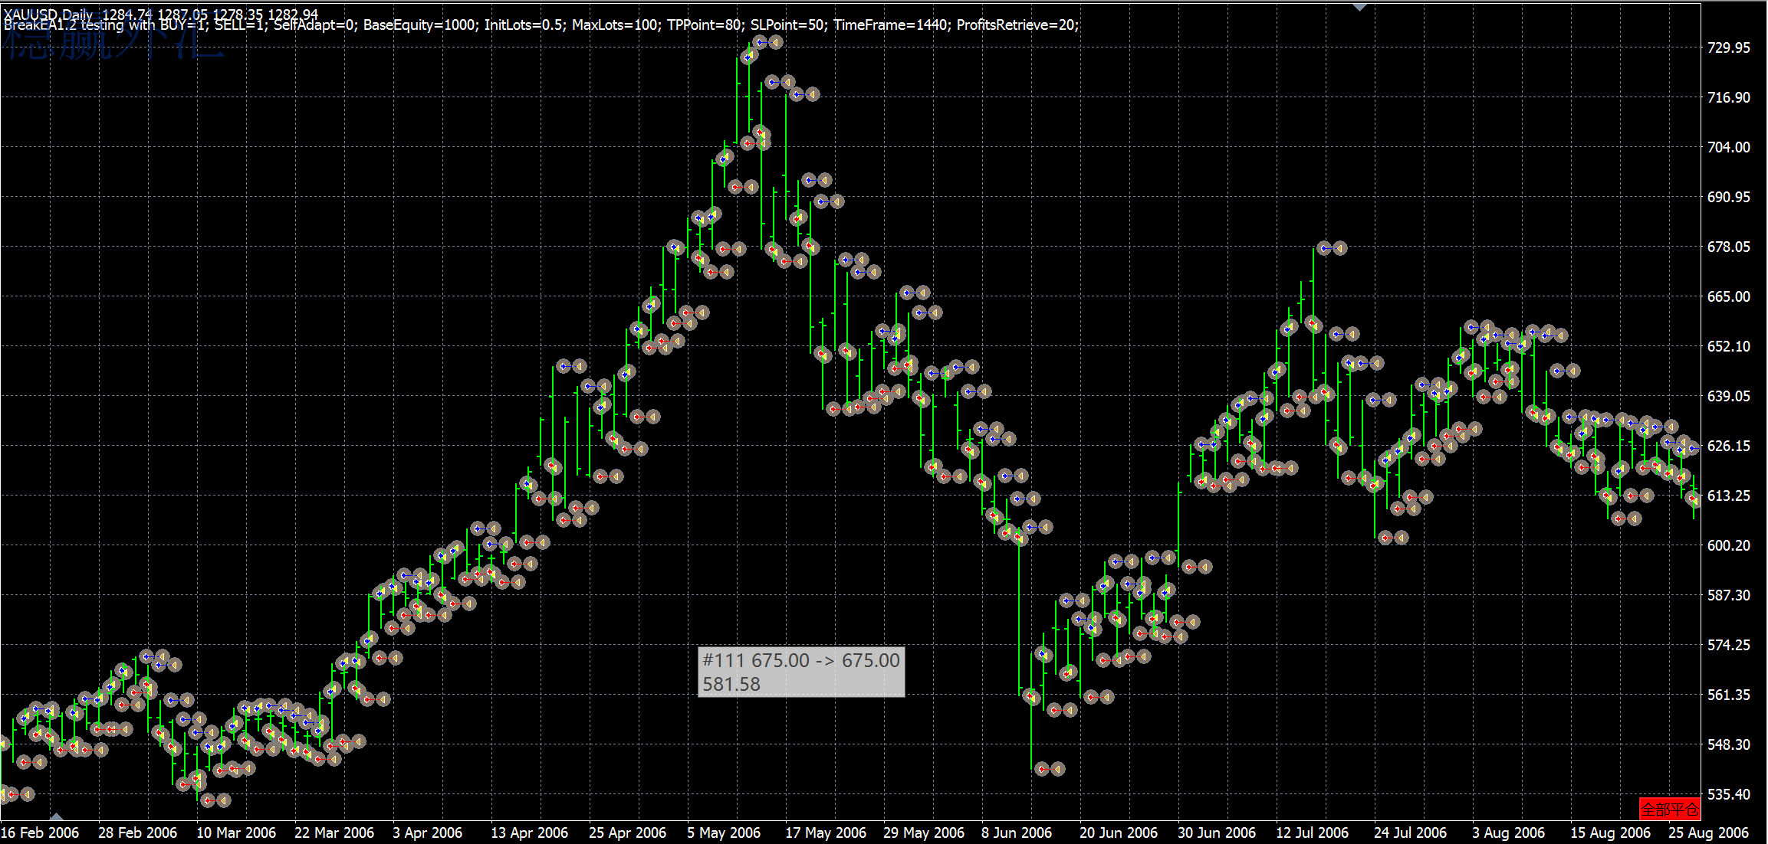
Task: Click the 548.30 price label
Action: (x=1729, y=744)
